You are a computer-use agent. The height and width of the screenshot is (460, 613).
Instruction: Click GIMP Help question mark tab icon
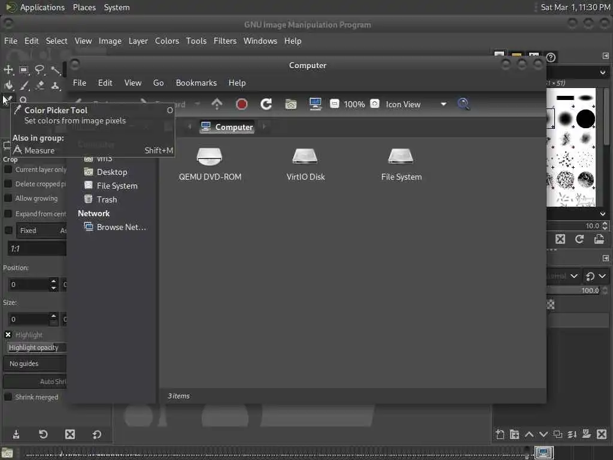tap(551, 57)
